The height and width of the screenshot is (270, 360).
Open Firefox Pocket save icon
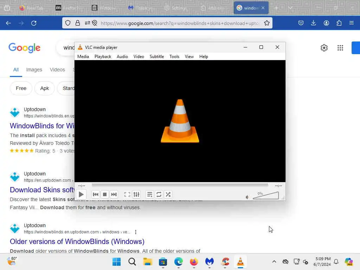point(301,23)
